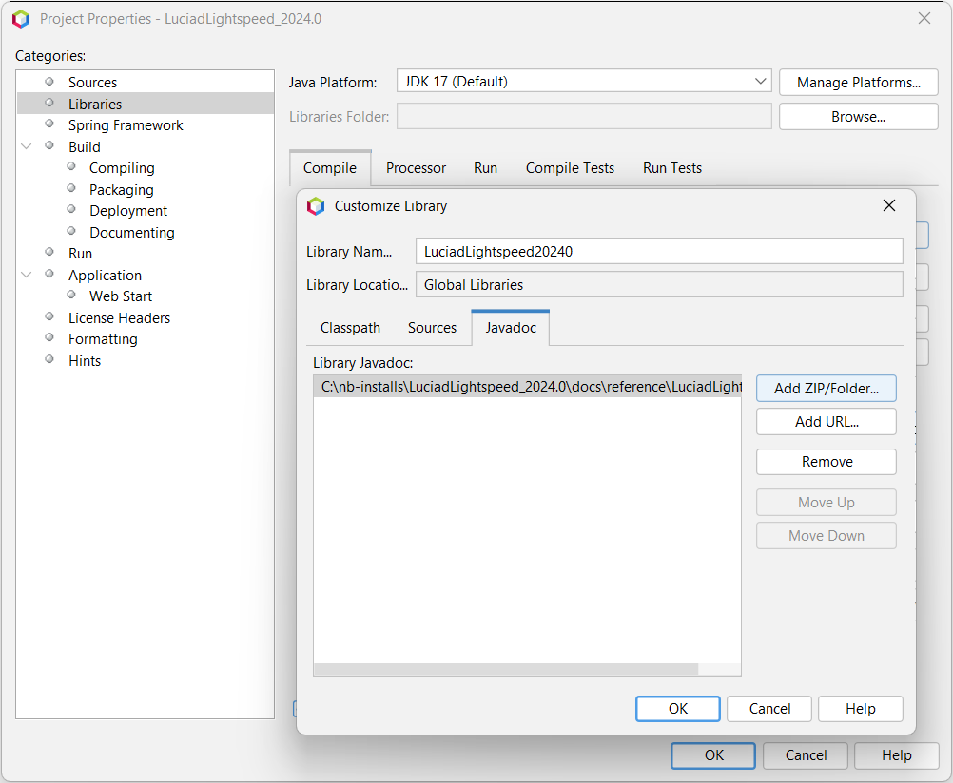Image resolution: width=953 pixels, height=783 pixels.
Task: Open the Java Platform dropdown
Action: click(x=583, y=82)
